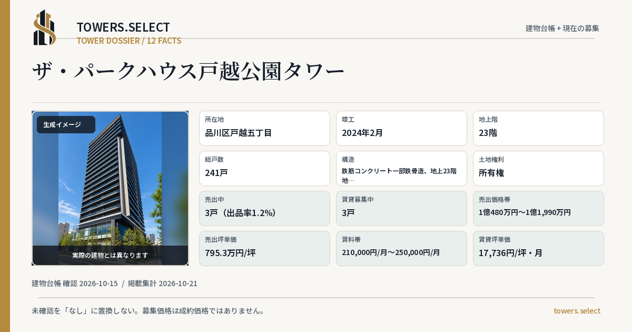This screenshot has width=632, height=332.
Task: Click the 建物台帳 確認 2026-10-15 date text
Action: [x=75, y=284]
